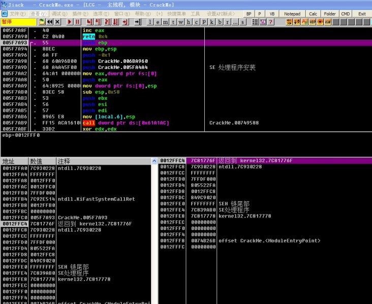
Task: Show references via the 'r' button
Action: coord(227,22)
